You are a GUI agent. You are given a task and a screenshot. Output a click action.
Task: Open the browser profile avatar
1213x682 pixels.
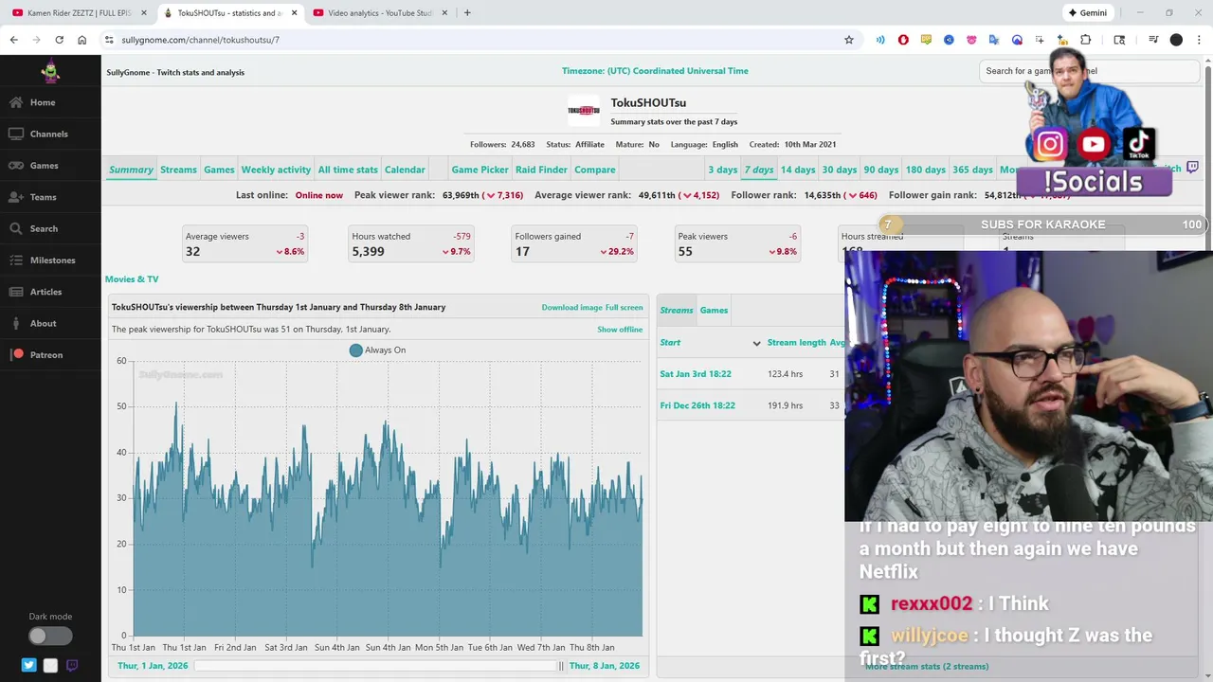(x=1176, y=40)
